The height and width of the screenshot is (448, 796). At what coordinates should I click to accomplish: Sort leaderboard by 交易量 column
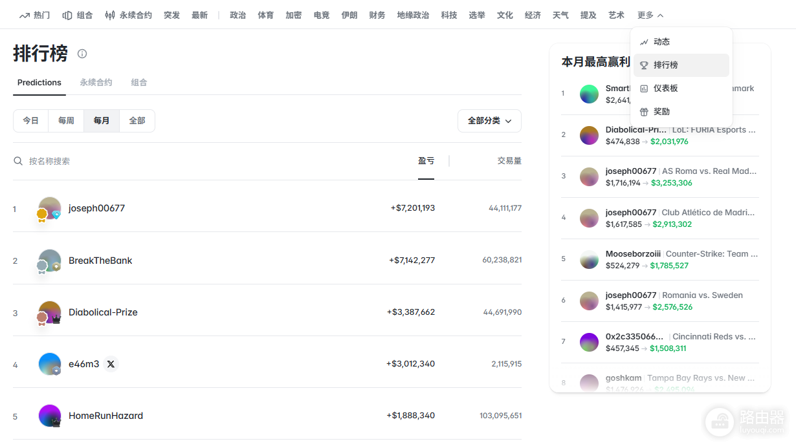click(x=509, y=160)
